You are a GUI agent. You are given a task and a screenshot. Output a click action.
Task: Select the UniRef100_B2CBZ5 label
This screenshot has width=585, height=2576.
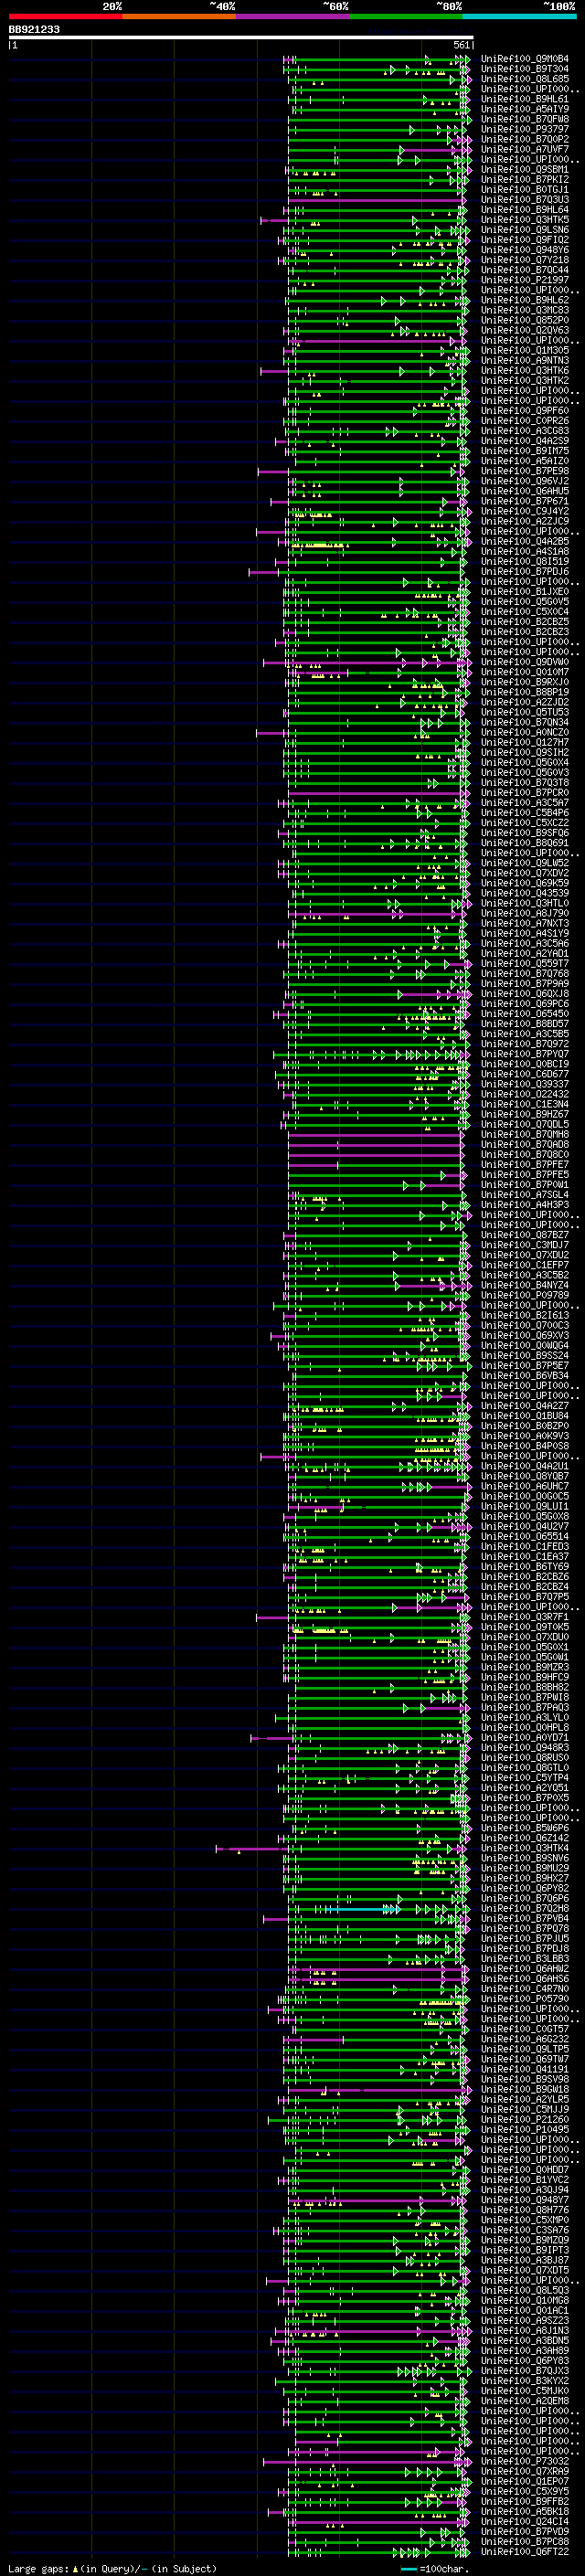click(524, 622)
